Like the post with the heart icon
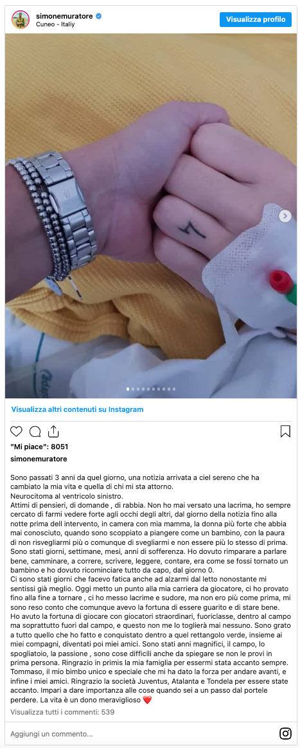This screenshot has height=748, width=300. pos(16,432)
